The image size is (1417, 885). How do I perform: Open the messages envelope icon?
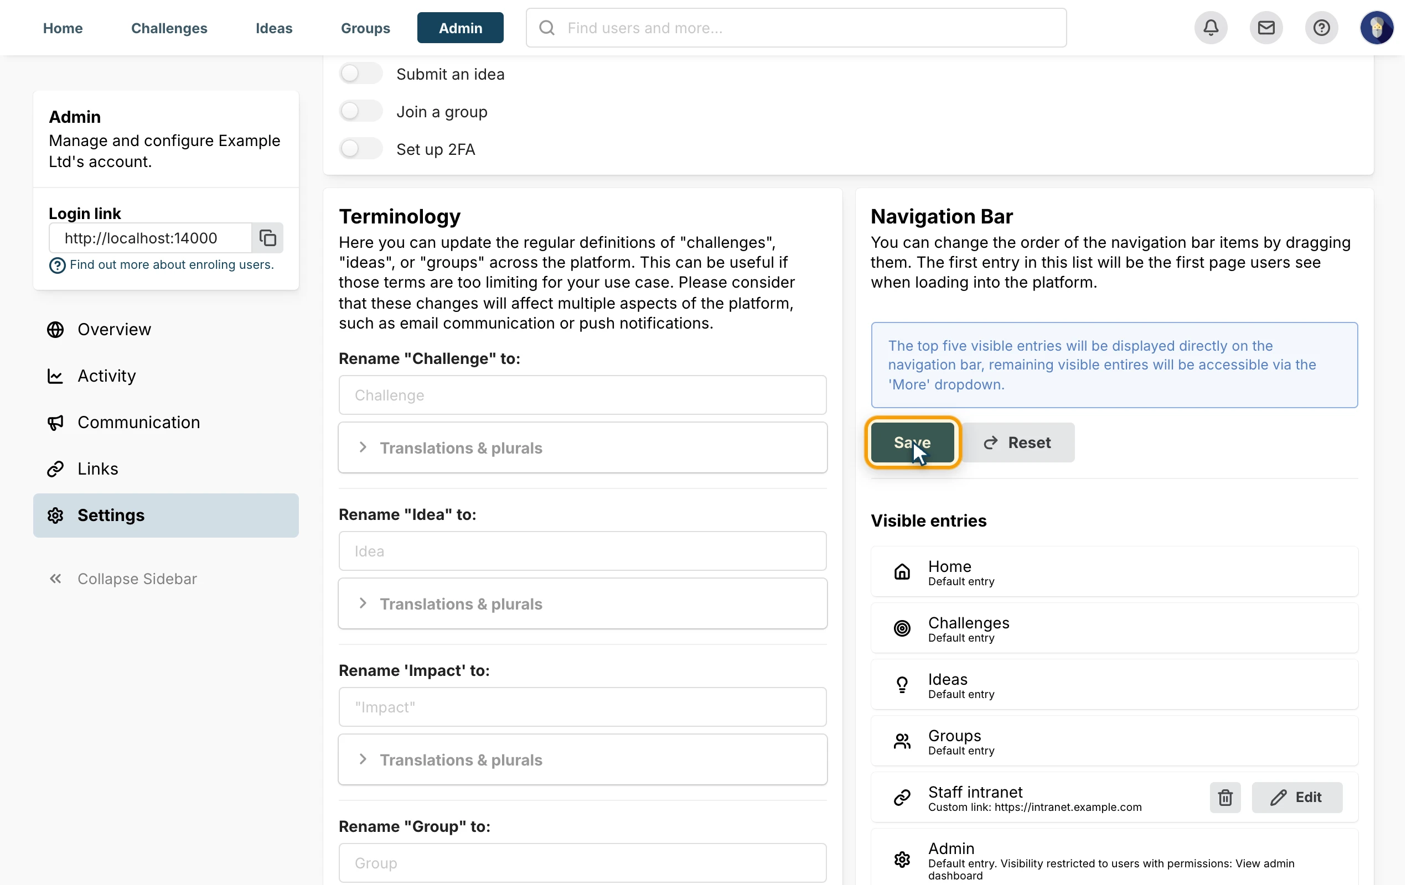click(1266, 28)
